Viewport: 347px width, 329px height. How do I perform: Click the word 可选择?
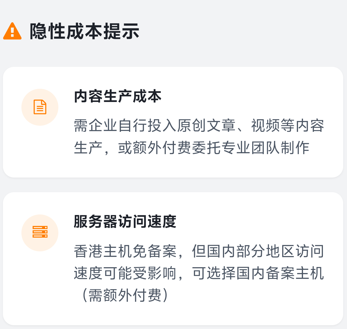pyautogui.click(x=214, y=273)
